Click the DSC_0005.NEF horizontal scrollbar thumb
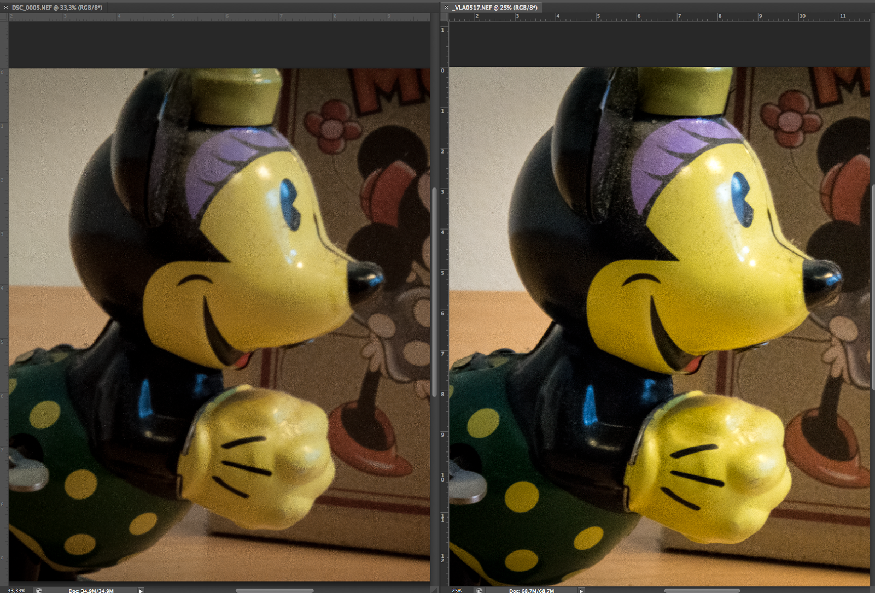Image resolution: width=875 pixels, height=593 pixels. point(275,590)
